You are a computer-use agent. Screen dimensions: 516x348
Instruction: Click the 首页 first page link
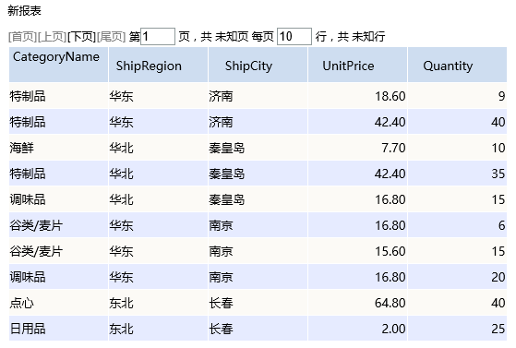23,37
